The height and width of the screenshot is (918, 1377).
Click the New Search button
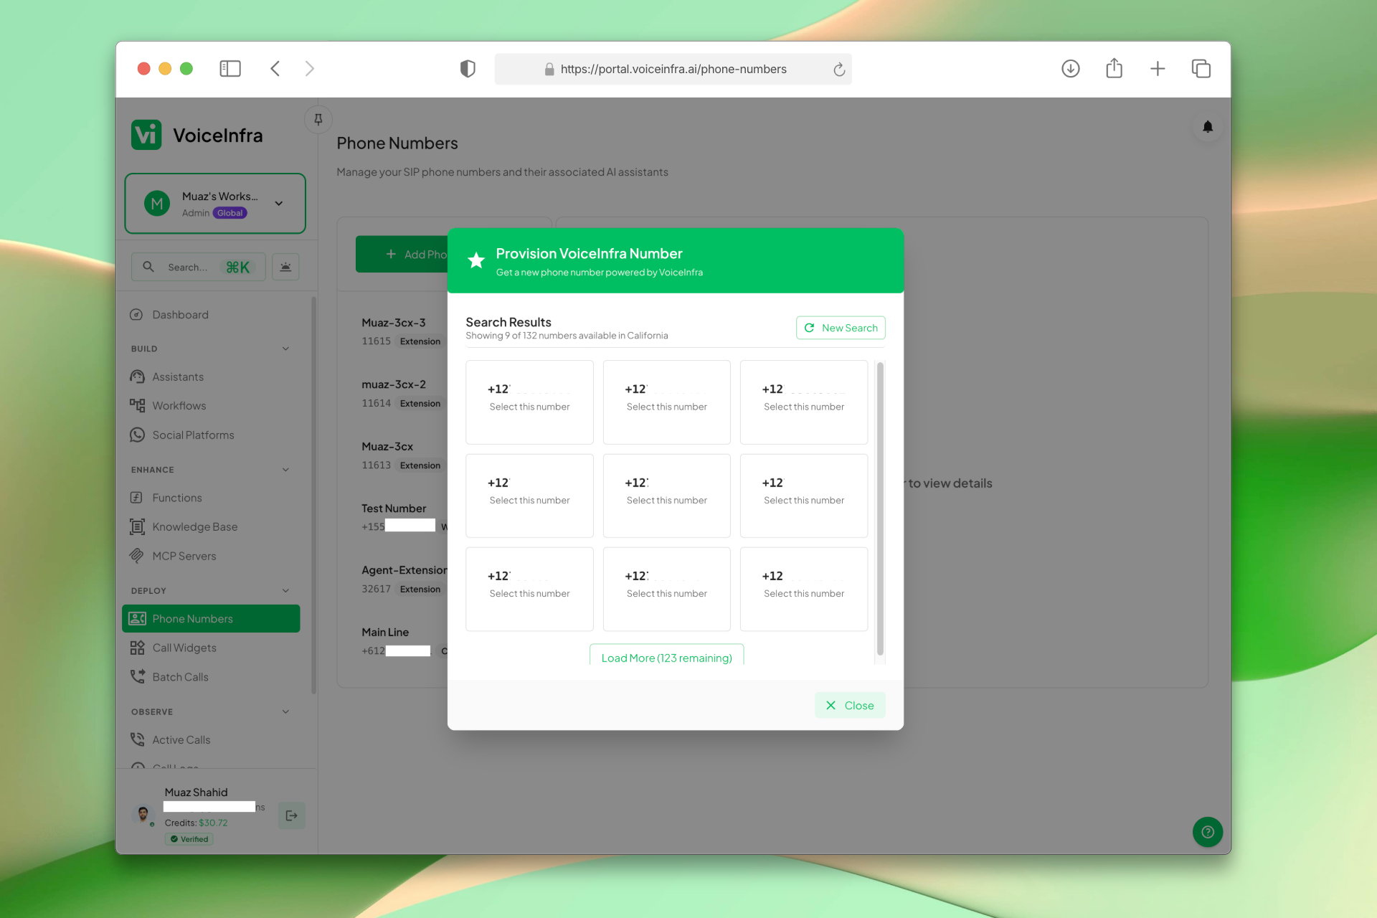[x=841, y=328]
